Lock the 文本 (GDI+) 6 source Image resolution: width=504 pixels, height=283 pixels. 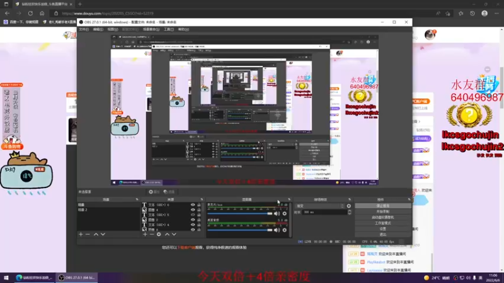pyautogui.click(x=199, y=205)
